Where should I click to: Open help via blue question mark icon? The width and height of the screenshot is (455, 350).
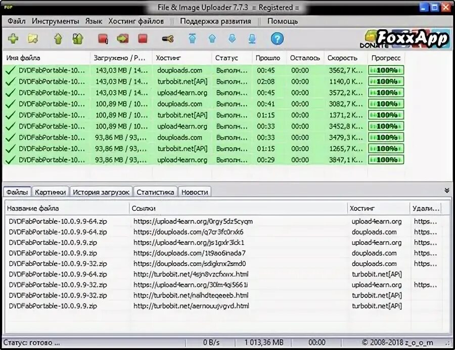pyautogui.click(x=277, y=38)
